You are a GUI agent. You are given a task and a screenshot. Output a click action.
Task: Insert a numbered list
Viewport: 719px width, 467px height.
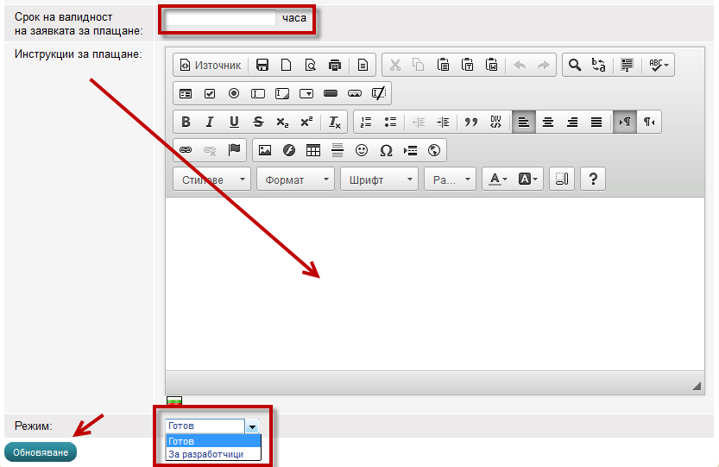pyautogui.click(x=366, y=122)
